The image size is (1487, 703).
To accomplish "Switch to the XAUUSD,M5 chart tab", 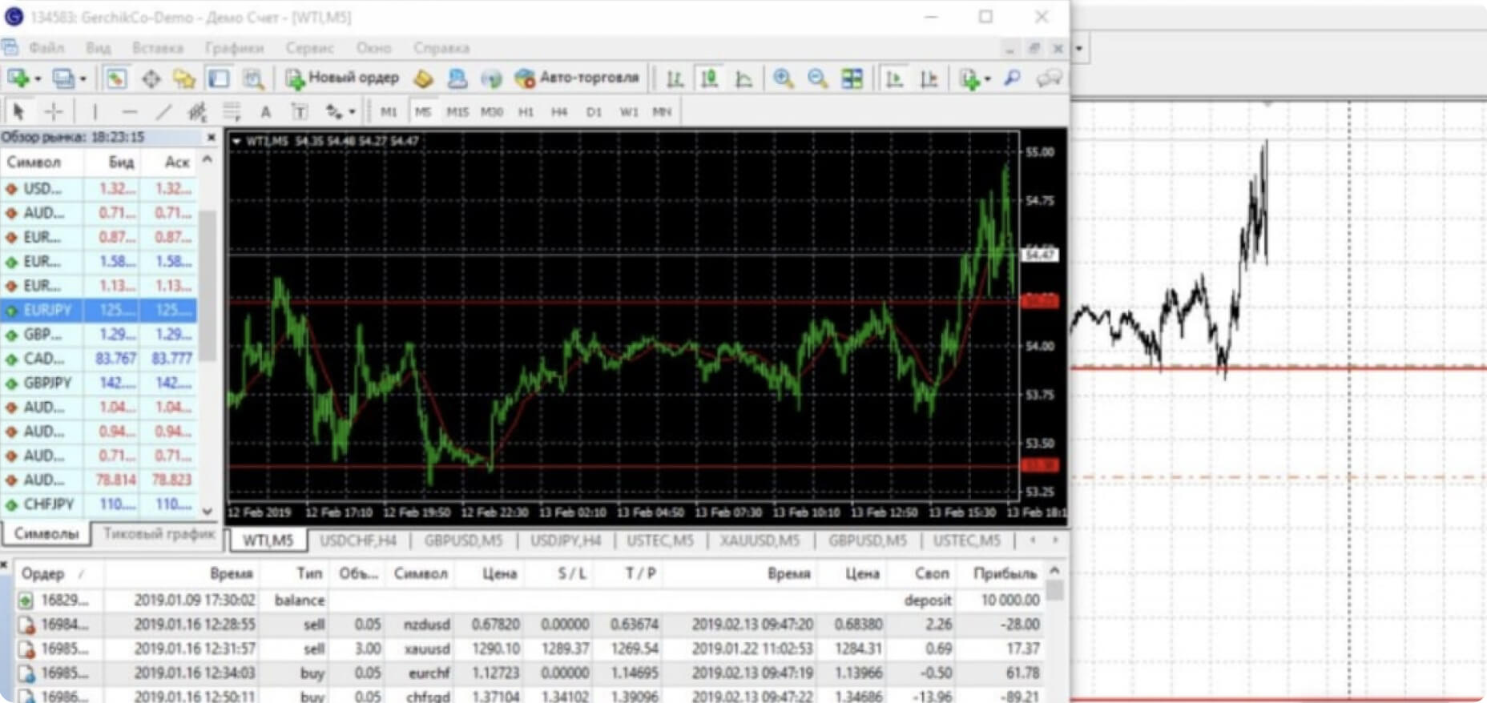I will 760,540.
